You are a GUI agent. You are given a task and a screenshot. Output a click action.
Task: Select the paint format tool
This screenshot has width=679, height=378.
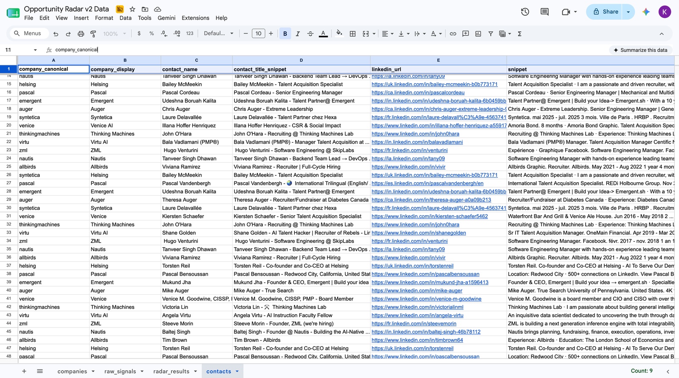(93, 34)
